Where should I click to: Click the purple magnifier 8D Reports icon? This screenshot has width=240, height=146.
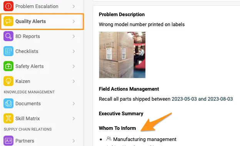coord(8,36)
